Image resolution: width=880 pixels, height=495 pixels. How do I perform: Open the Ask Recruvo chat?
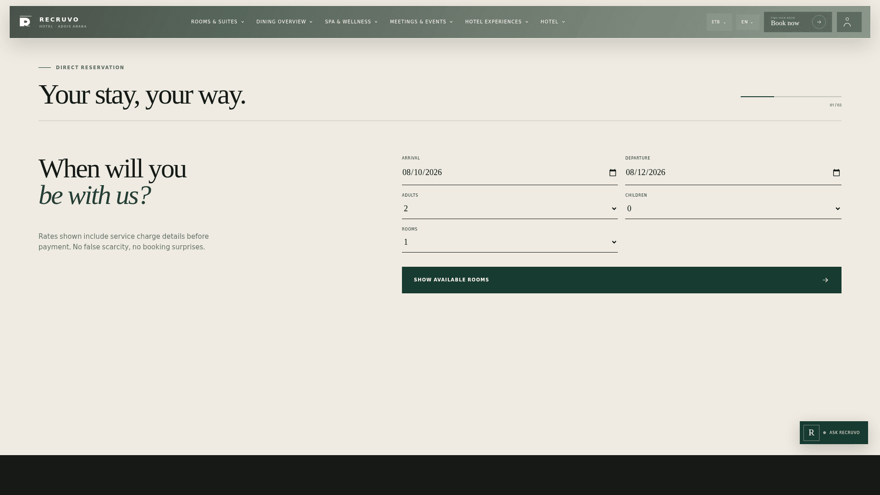(x=834, y=433)
